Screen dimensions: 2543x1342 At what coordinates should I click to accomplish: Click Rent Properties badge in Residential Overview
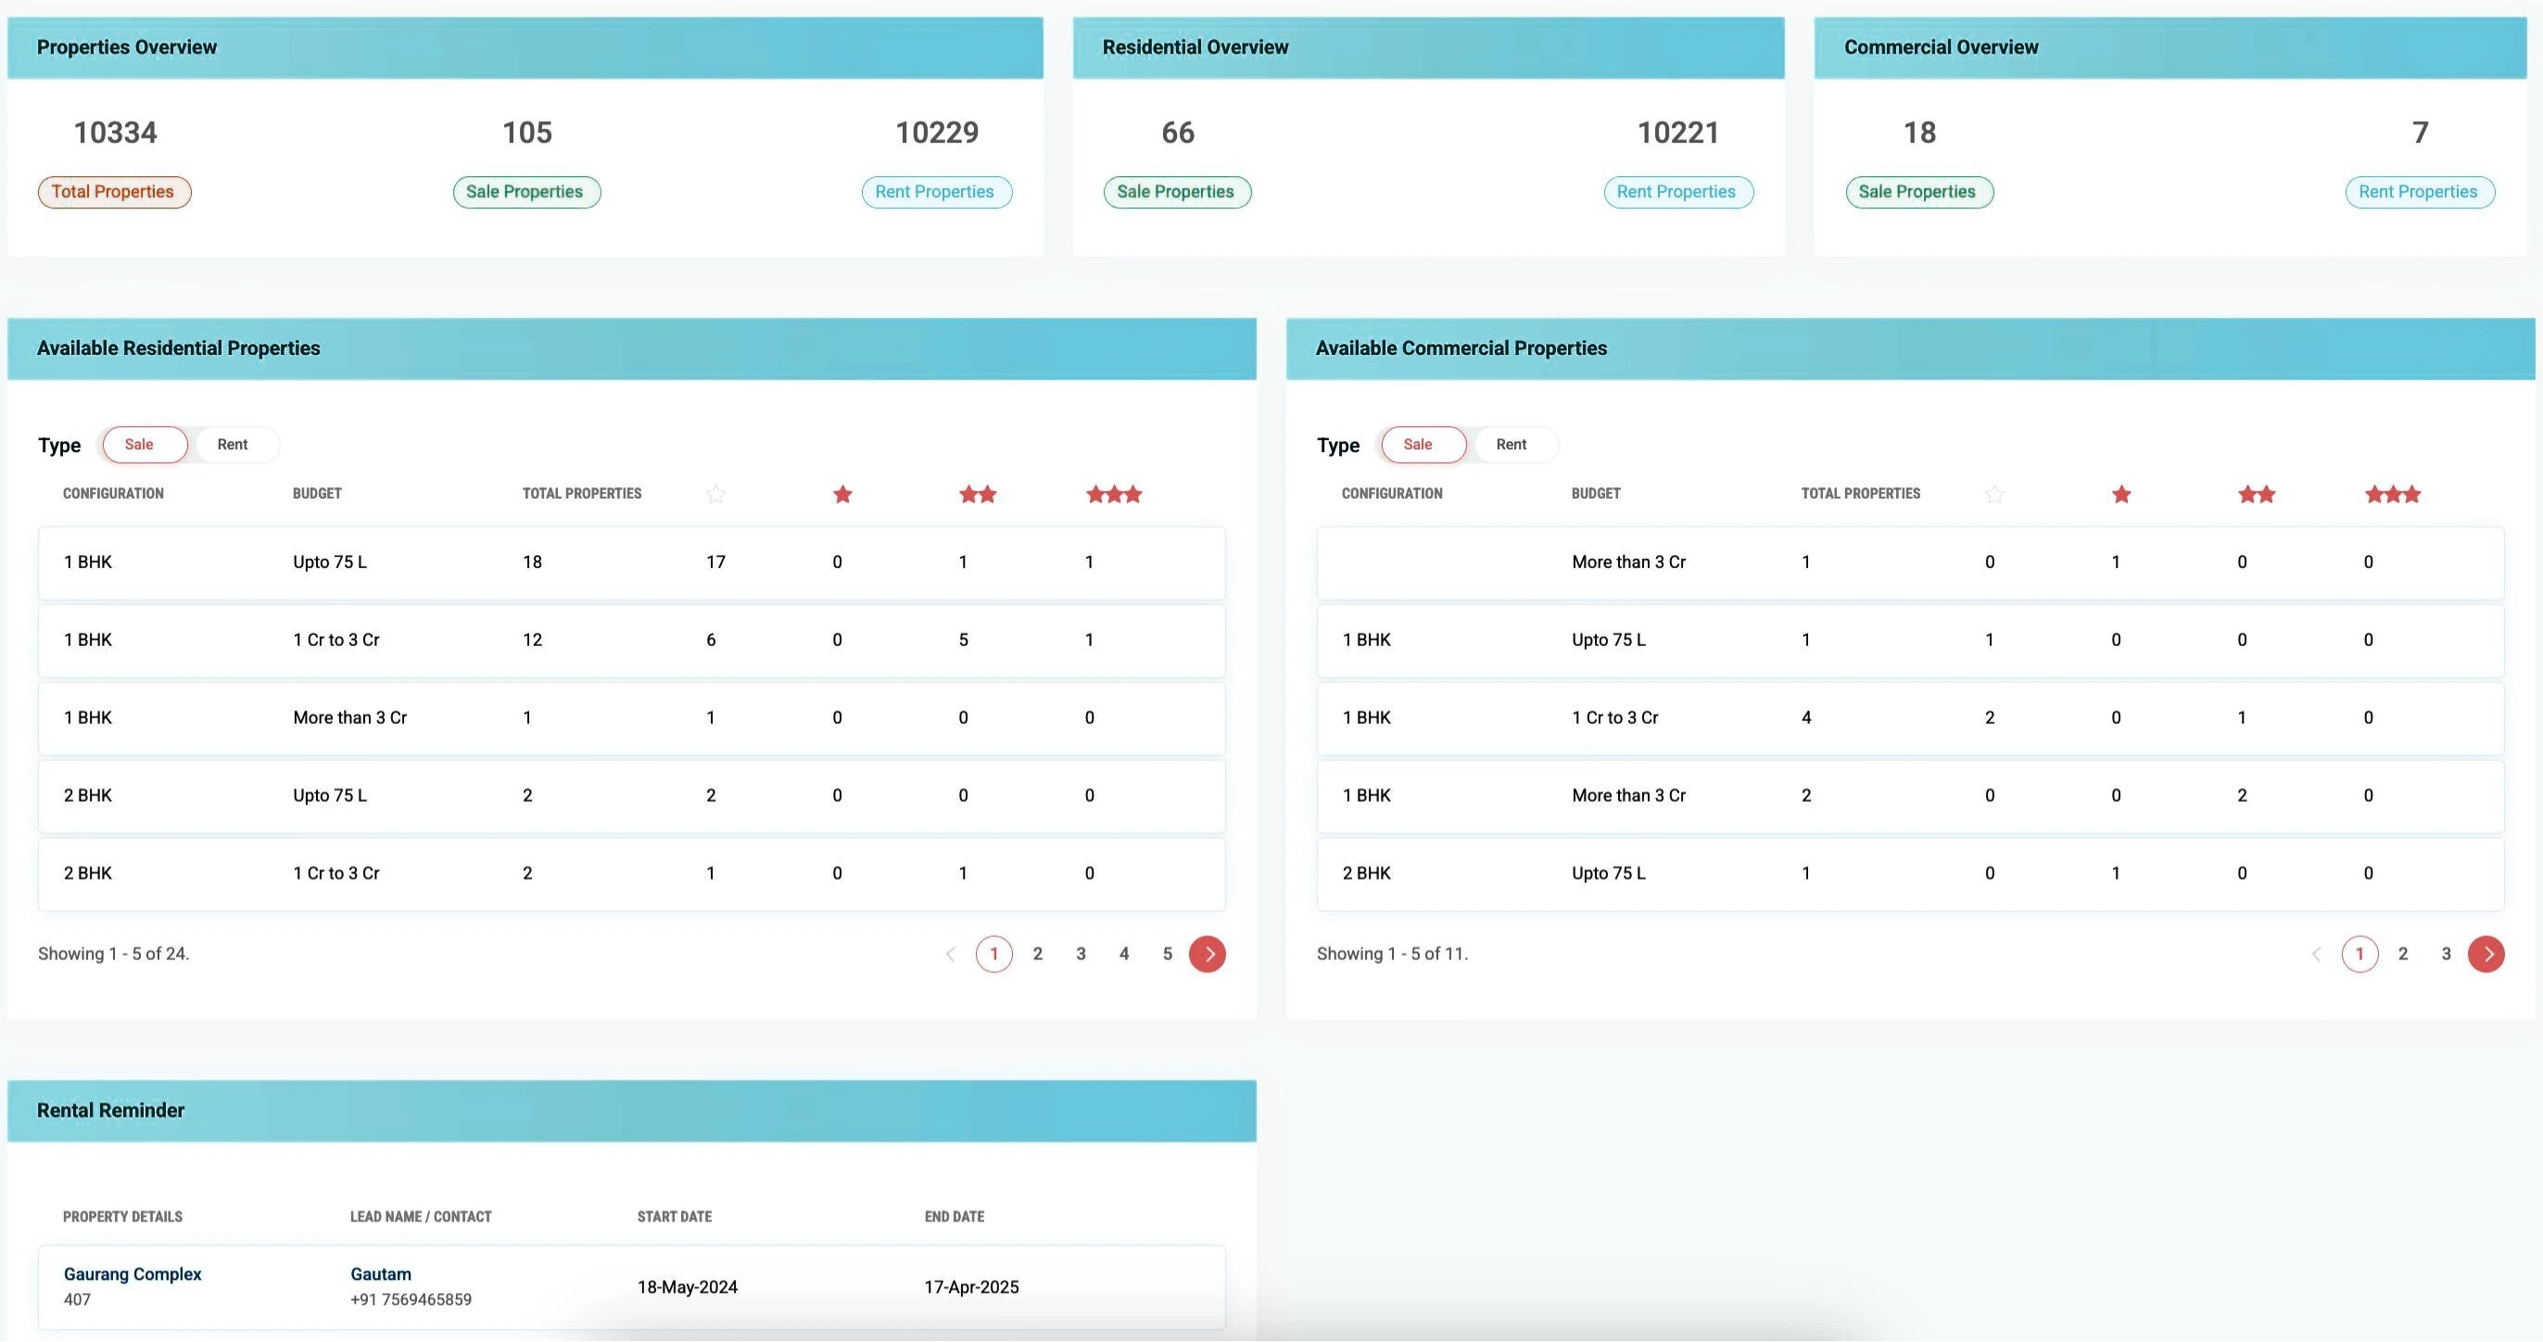(1678, 192)
